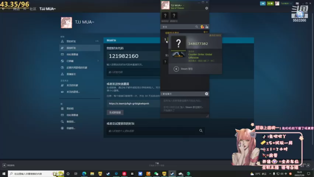Click Generate New Link (生成新链接) button

[115, 112]
